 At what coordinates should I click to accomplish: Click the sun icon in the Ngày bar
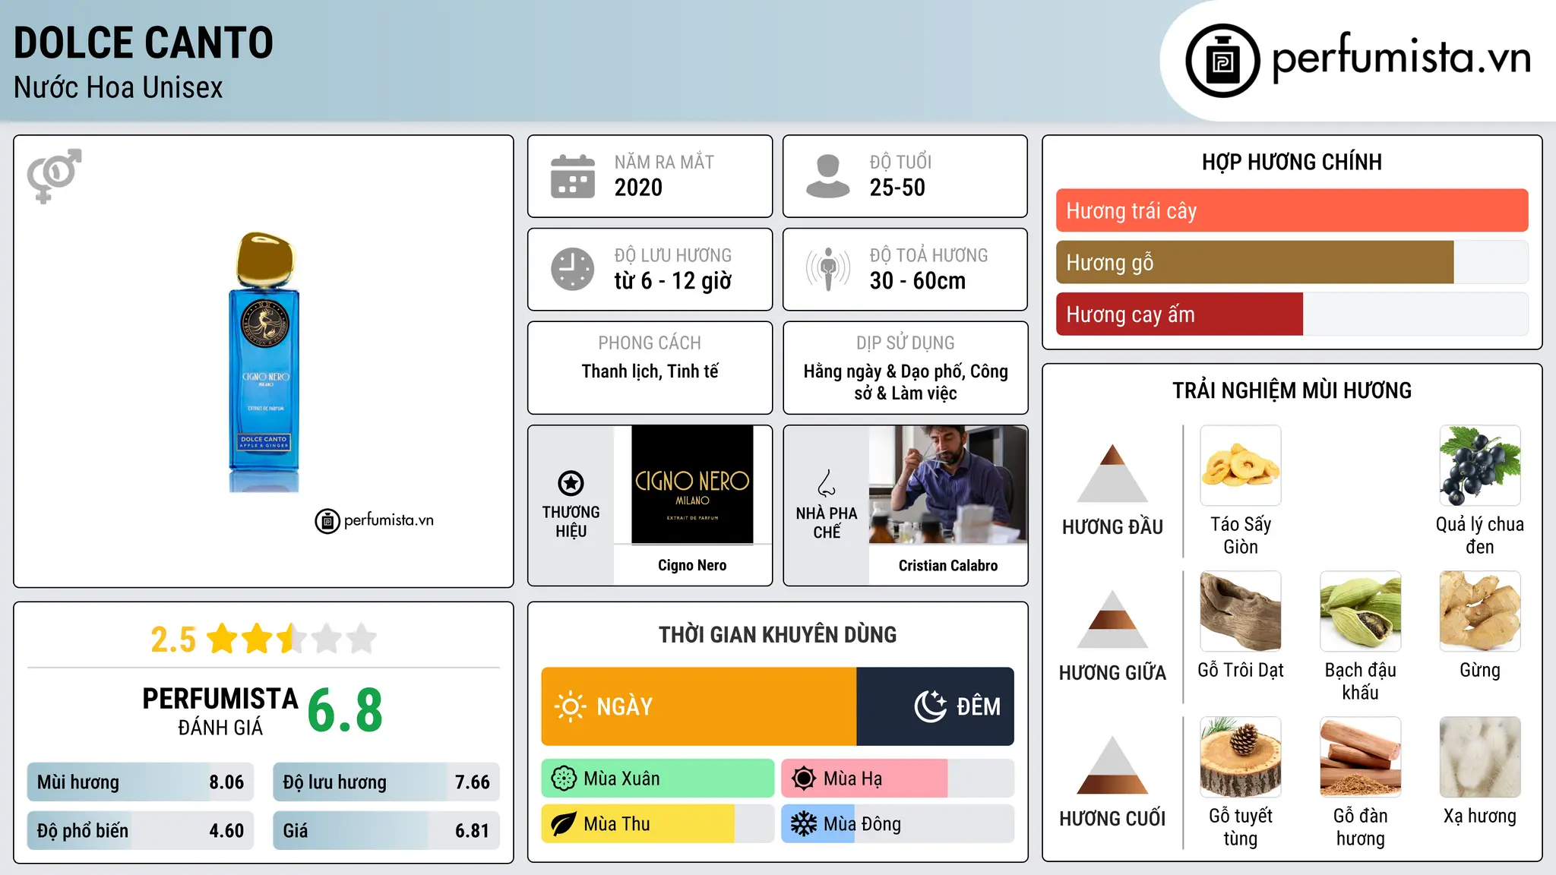tap(570, 706)
